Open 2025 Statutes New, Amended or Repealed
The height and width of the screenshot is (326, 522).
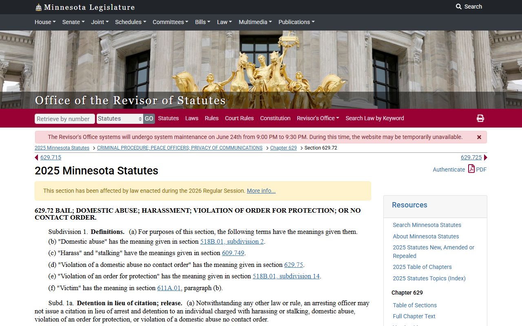[434, 251]
